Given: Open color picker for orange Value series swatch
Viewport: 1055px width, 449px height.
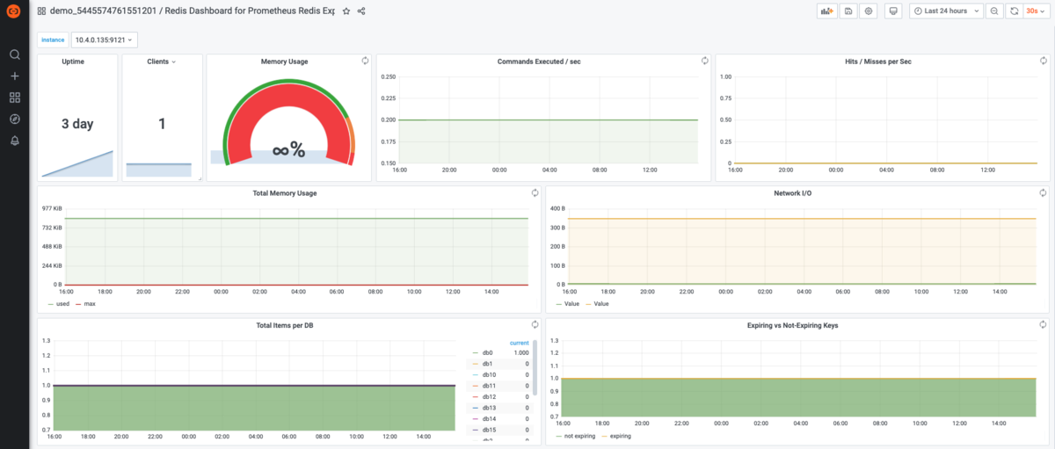Looking at the screenshot, I should pos(588,304).
